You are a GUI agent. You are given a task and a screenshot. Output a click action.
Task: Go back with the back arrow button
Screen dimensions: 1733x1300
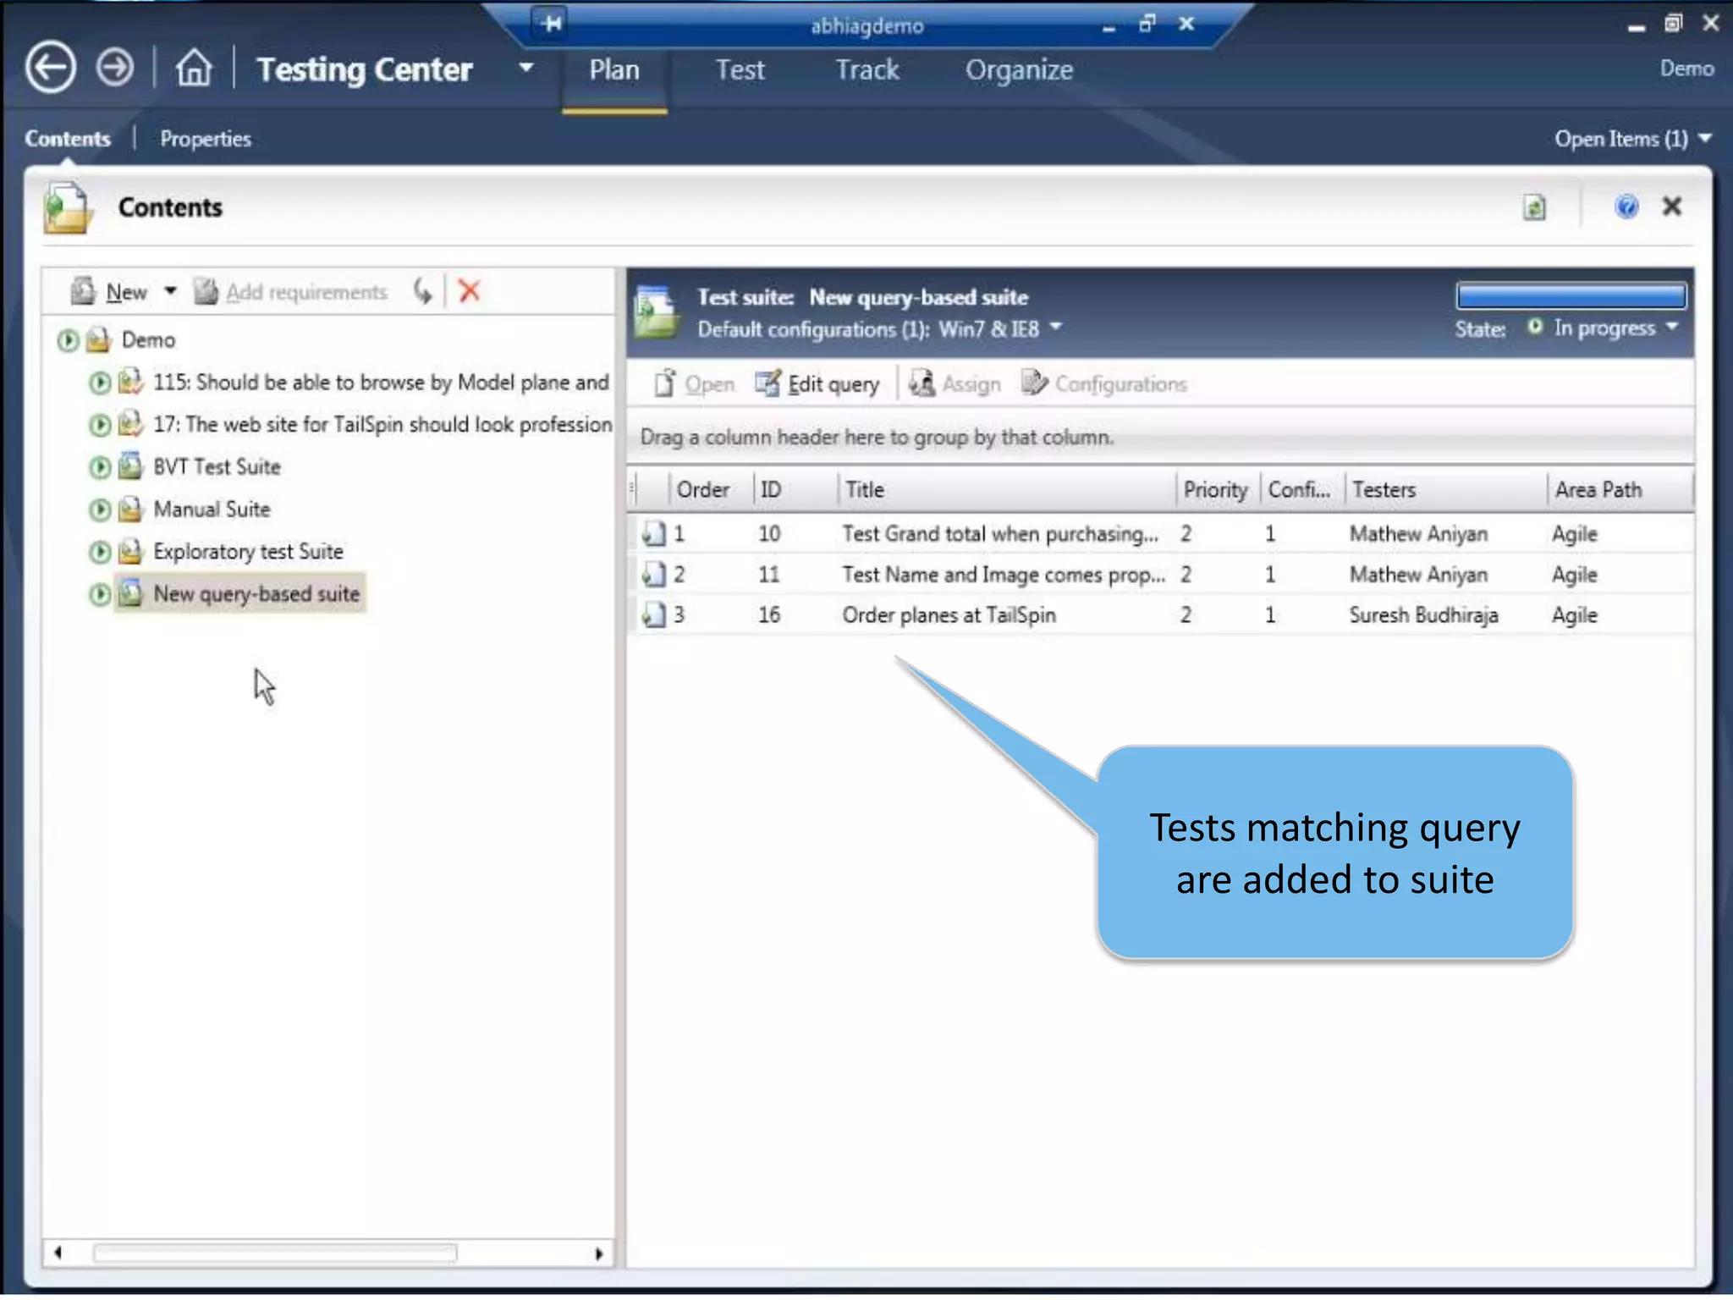click(51, 68)
